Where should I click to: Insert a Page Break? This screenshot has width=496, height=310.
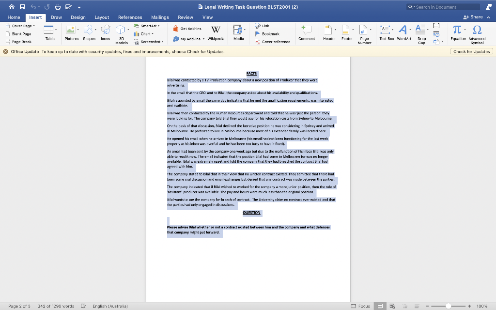coord(19,42)
